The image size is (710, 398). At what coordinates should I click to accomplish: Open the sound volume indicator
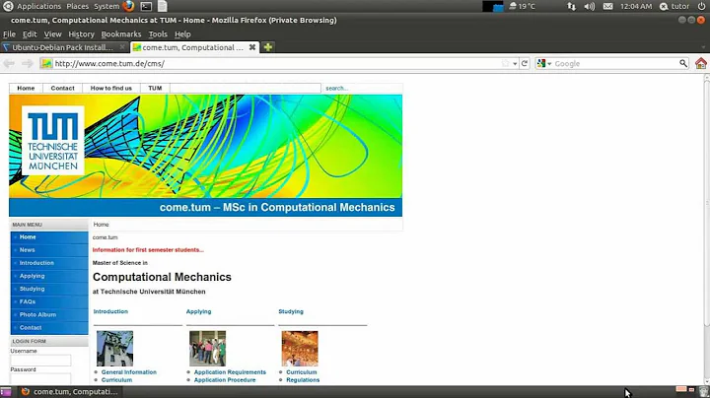[589, 6]
